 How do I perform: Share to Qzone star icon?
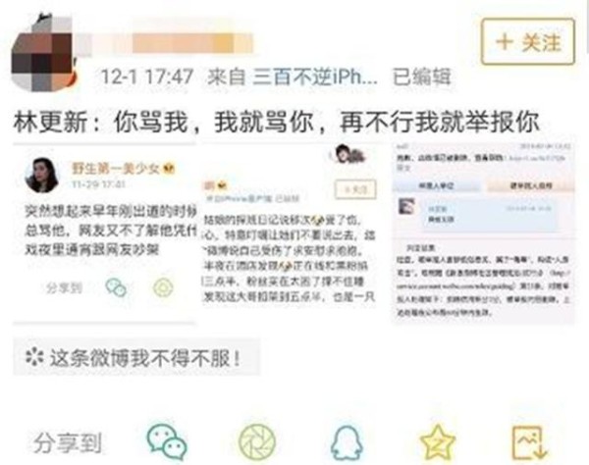[x=438, y=442]
